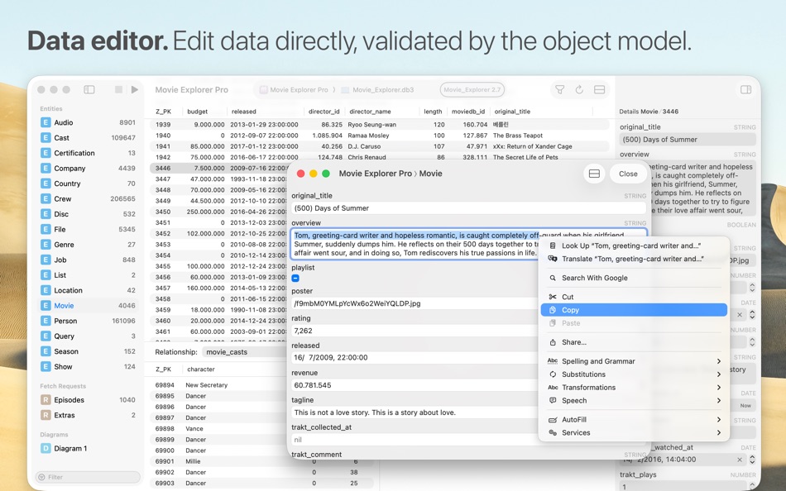Screen dimensions: 786x491
Task: Click the layout split icon in main toolbar
Action: tap(599, 89)
